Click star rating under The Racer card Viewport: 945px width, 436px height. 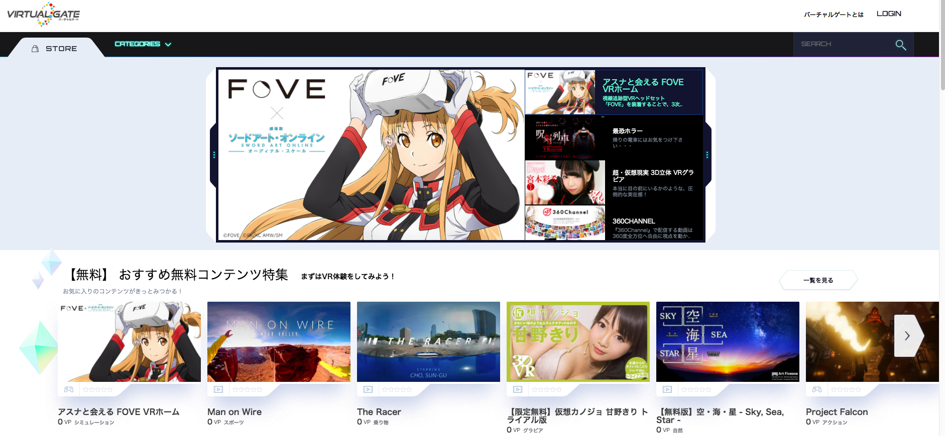[x=397, y=389]
